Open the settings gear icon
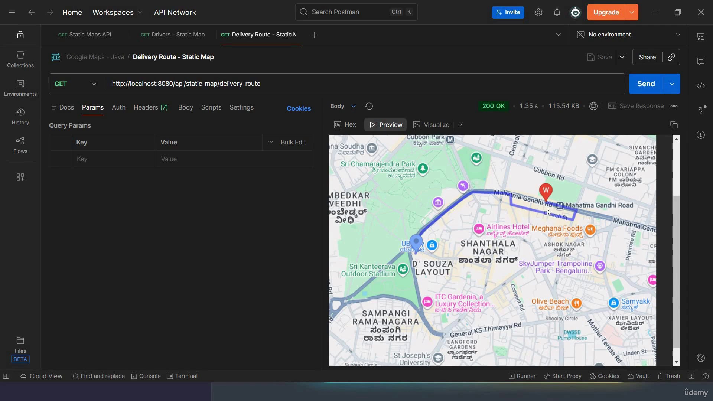713x401 pixels. point(538,12)
